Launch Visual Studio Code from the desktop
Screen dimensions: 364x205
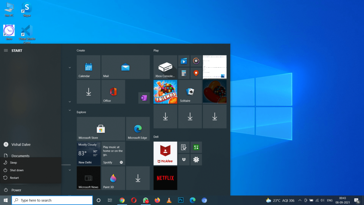pos(26,30)
